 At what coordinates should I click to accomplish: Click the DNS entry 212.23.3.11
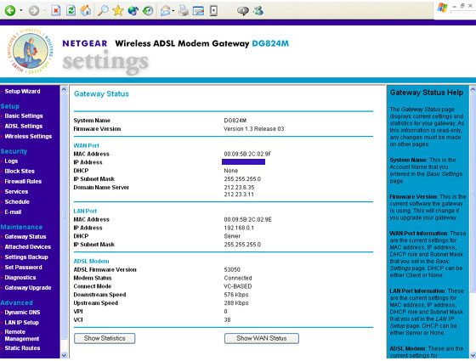(239, 195)
